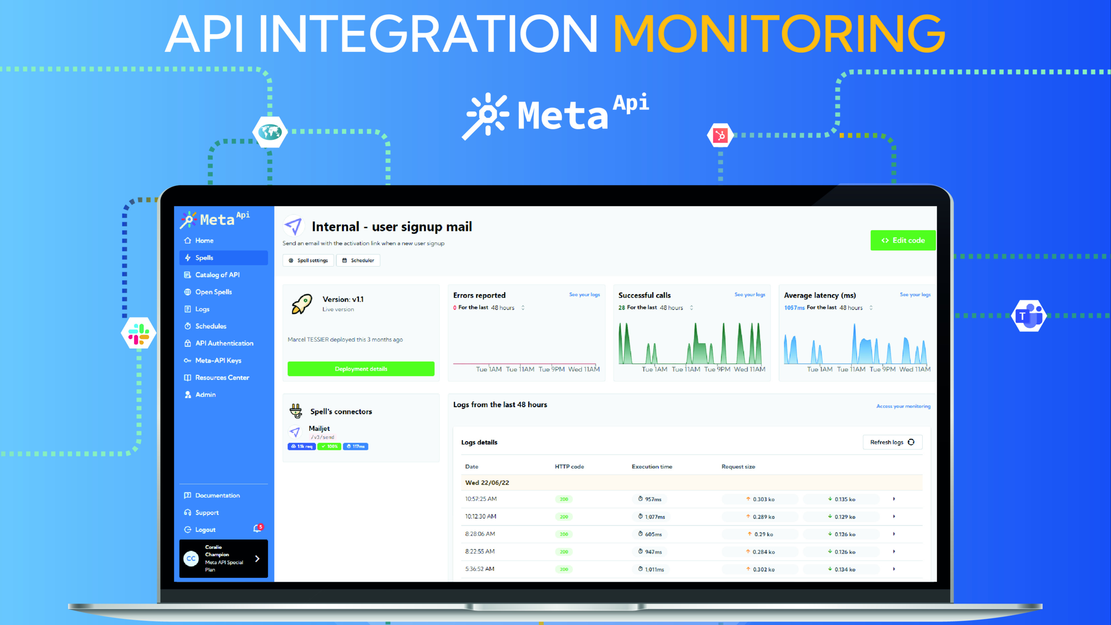
Task: Click the HTTP code column header
Action: [569, 467]
